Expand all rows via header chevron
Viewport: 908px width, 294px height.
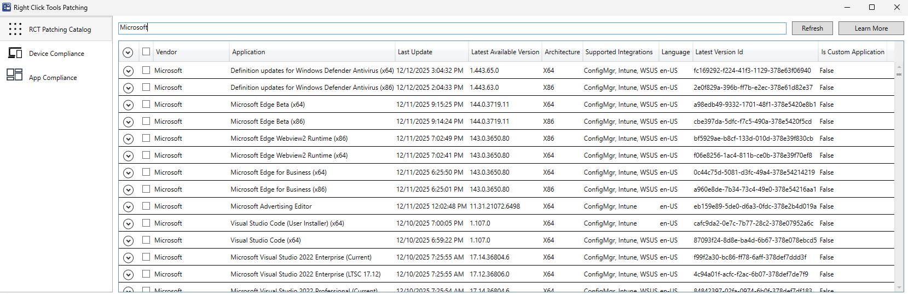[128, 53]
